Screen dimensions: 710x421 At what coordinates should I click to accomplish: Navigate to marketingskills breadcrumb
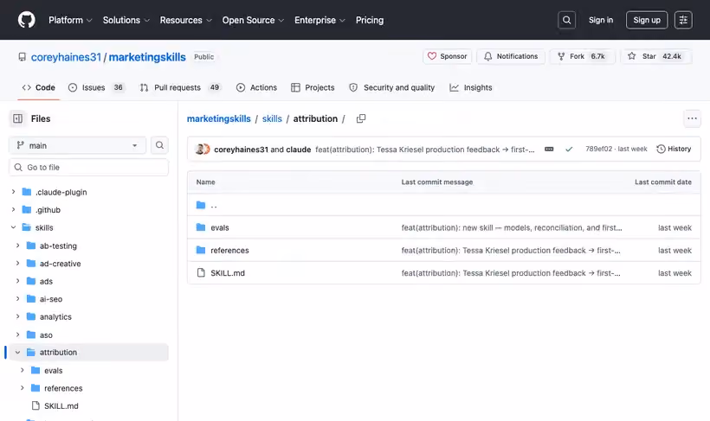(219, 118)
